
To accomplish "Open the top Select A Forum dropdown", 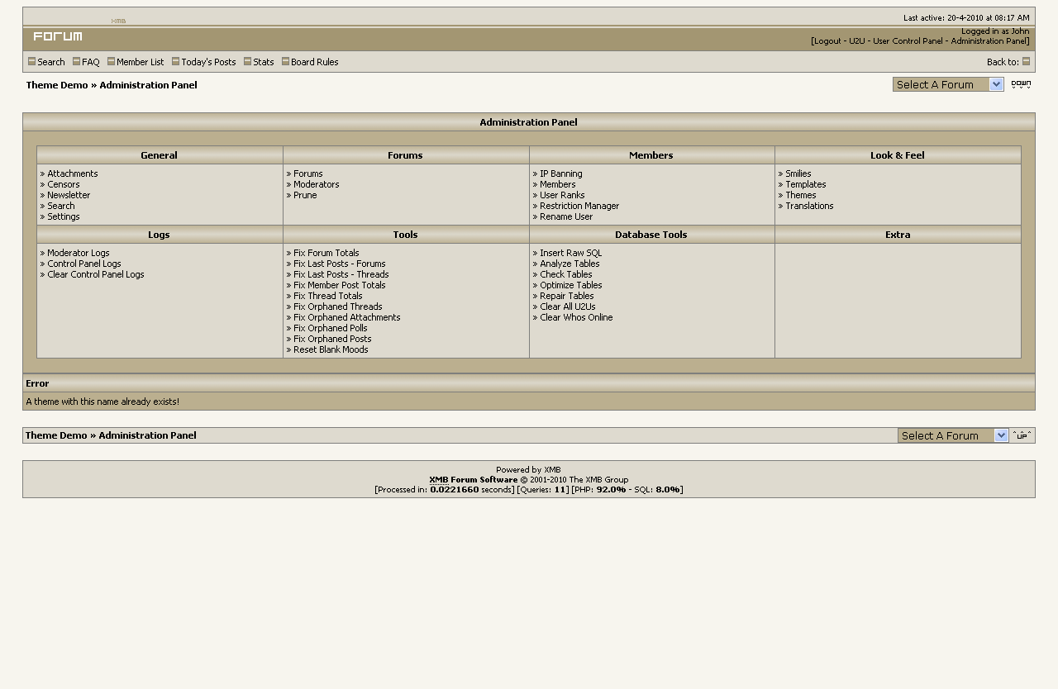I will coord(948,84).
